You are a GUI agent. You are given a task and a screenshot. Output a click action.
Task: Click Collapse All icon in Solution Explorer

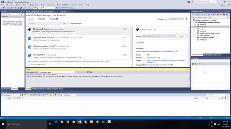pyautogui.click(x=212, y=14)
